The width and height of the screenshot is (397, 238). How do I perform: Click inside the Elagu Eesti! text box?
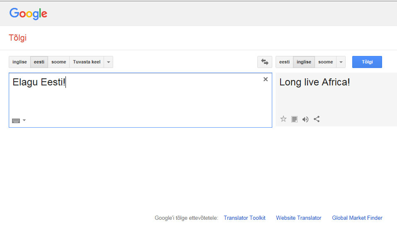(140, 100)
